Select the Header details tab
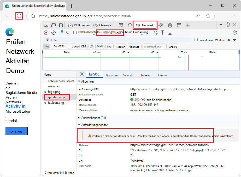 coord(95,75)
